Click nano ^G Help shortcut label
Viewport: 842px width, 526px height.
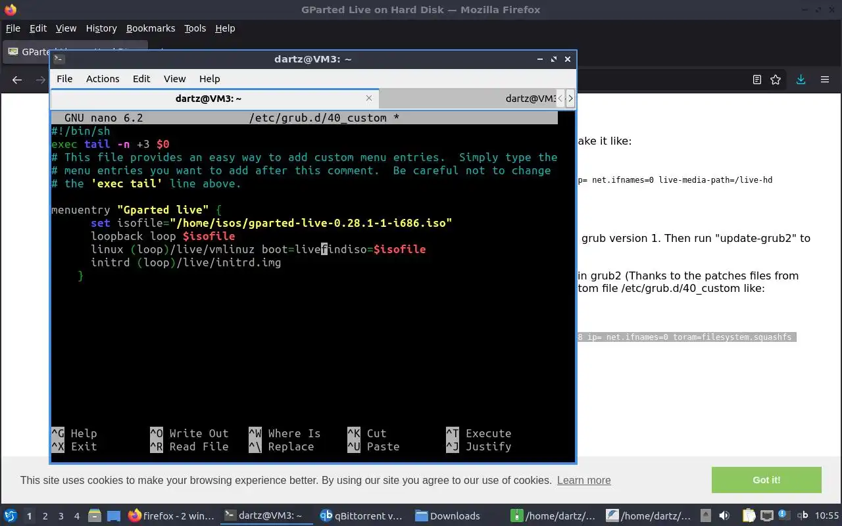[x=74, y=433]
